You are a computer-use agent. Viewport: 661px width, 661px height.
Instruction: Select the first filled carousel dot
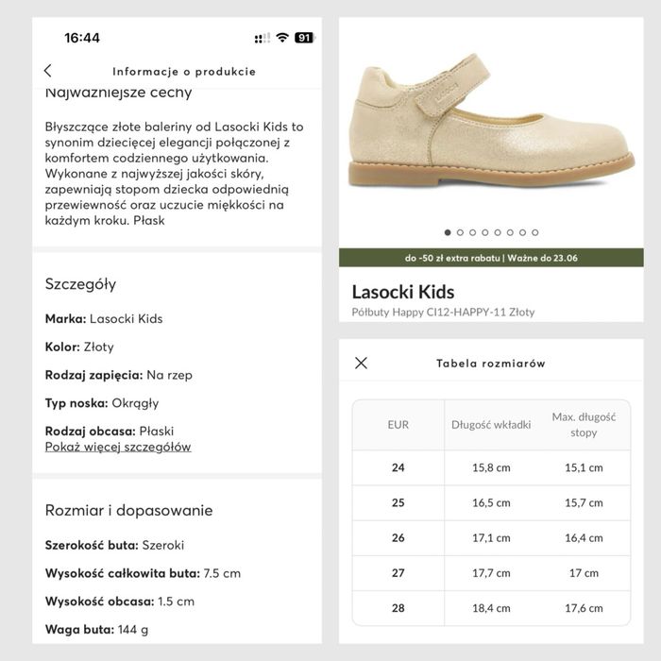pyautogui.click(x=448, y=232)
